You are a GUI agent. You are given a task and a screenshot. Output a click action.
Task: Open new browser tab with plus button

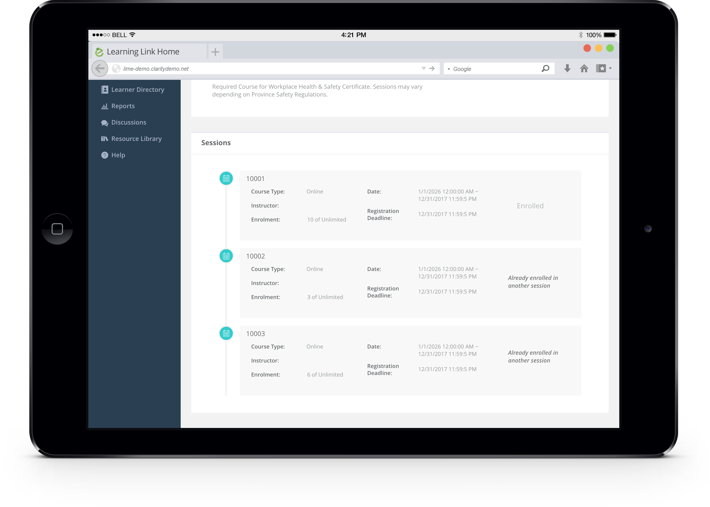215,51
